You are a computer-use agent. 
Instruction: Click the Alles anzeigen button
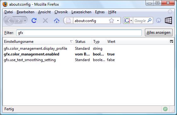click(159, 32)
